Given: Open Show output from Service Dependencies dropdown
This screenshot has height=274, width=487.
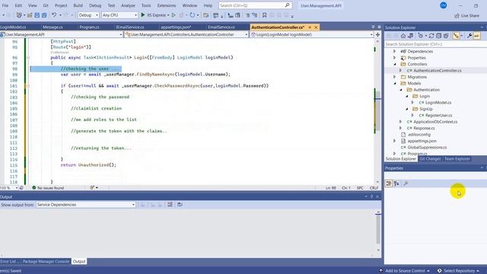Looking at the screenshot, I should pyautogui.click(x=86, y=205).
